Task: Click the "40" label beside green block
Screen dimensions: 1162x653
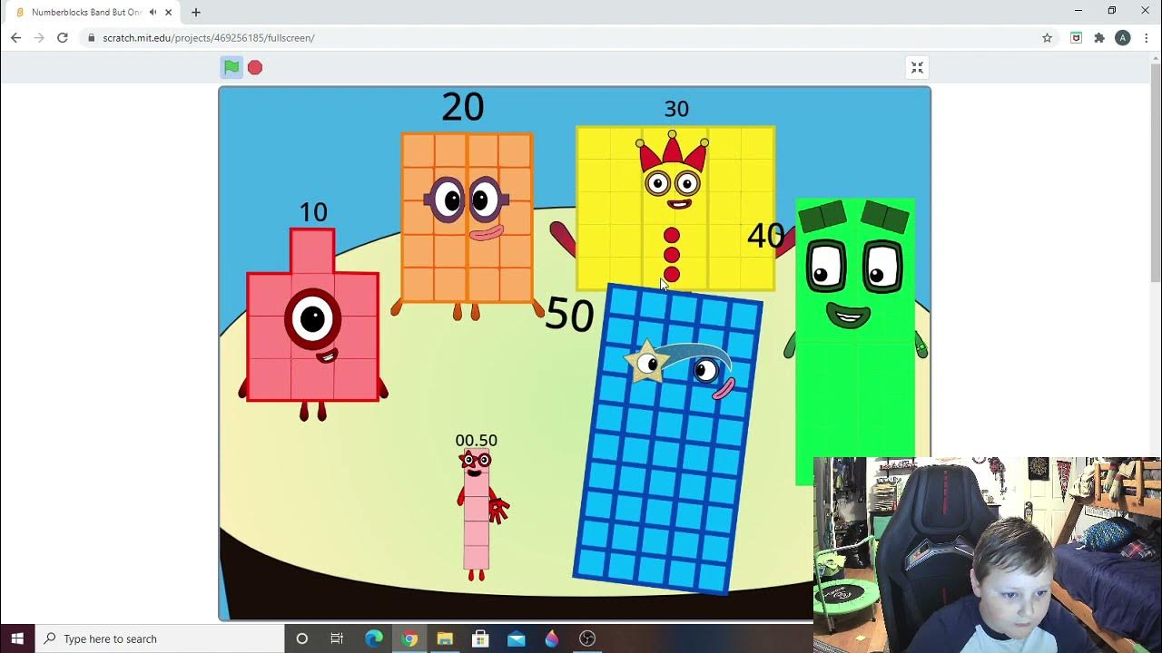Action: [765, 236]
